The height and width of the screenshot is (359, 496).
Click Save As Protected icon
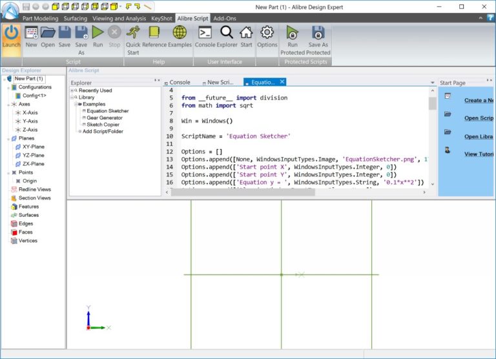point(318,32)
